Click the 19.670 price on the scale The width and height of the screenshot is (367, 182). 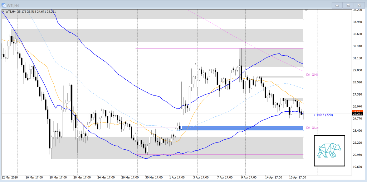[x=357, y=167]
